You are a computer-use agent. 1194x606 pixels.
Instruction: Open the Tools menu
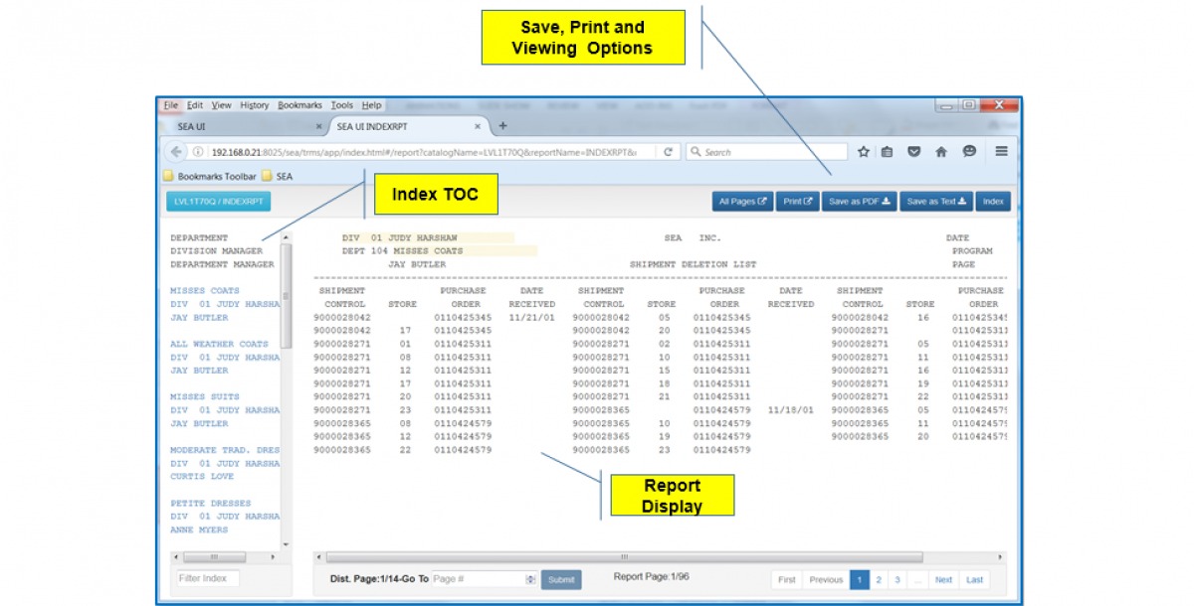pyautogui.click(x=344, y=105)
